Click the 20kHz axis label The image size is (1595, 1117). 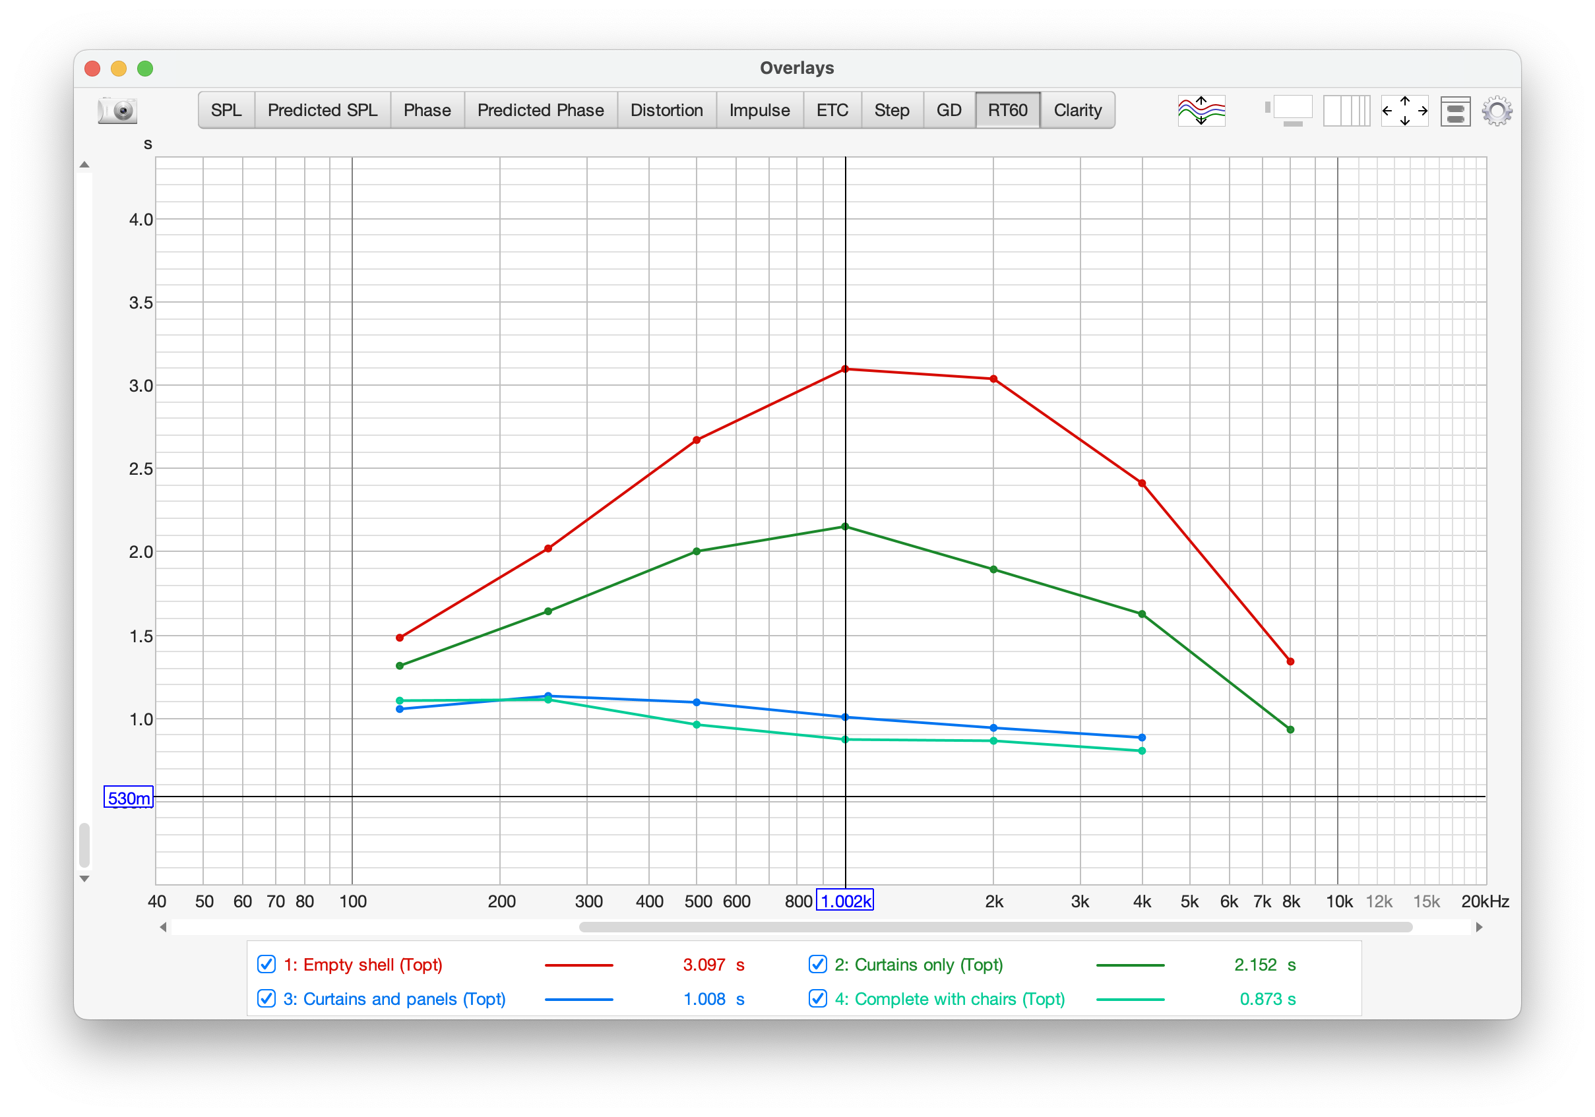pyautogui.click(x=1485, y=901)
